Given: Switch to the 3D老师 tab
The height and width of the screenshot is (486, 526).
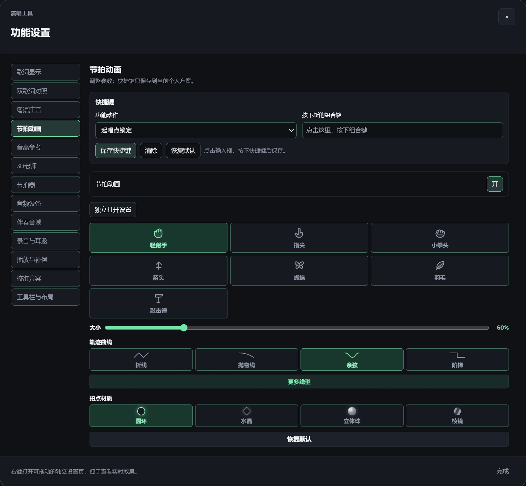Looking at the screenshot, I should coord(45,166).
